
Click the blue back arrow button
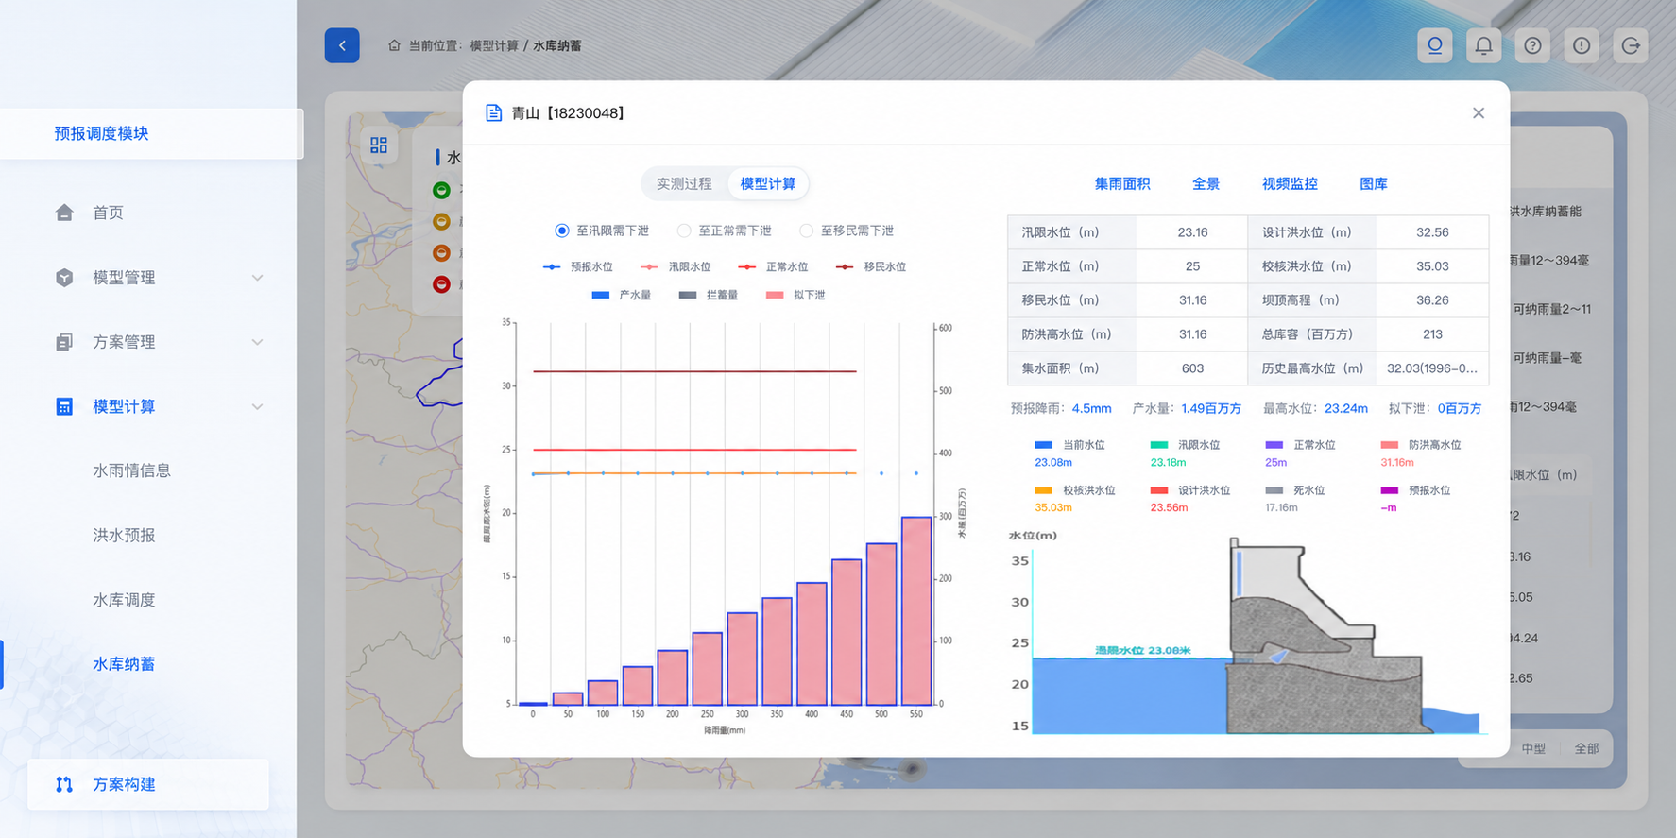342,45
